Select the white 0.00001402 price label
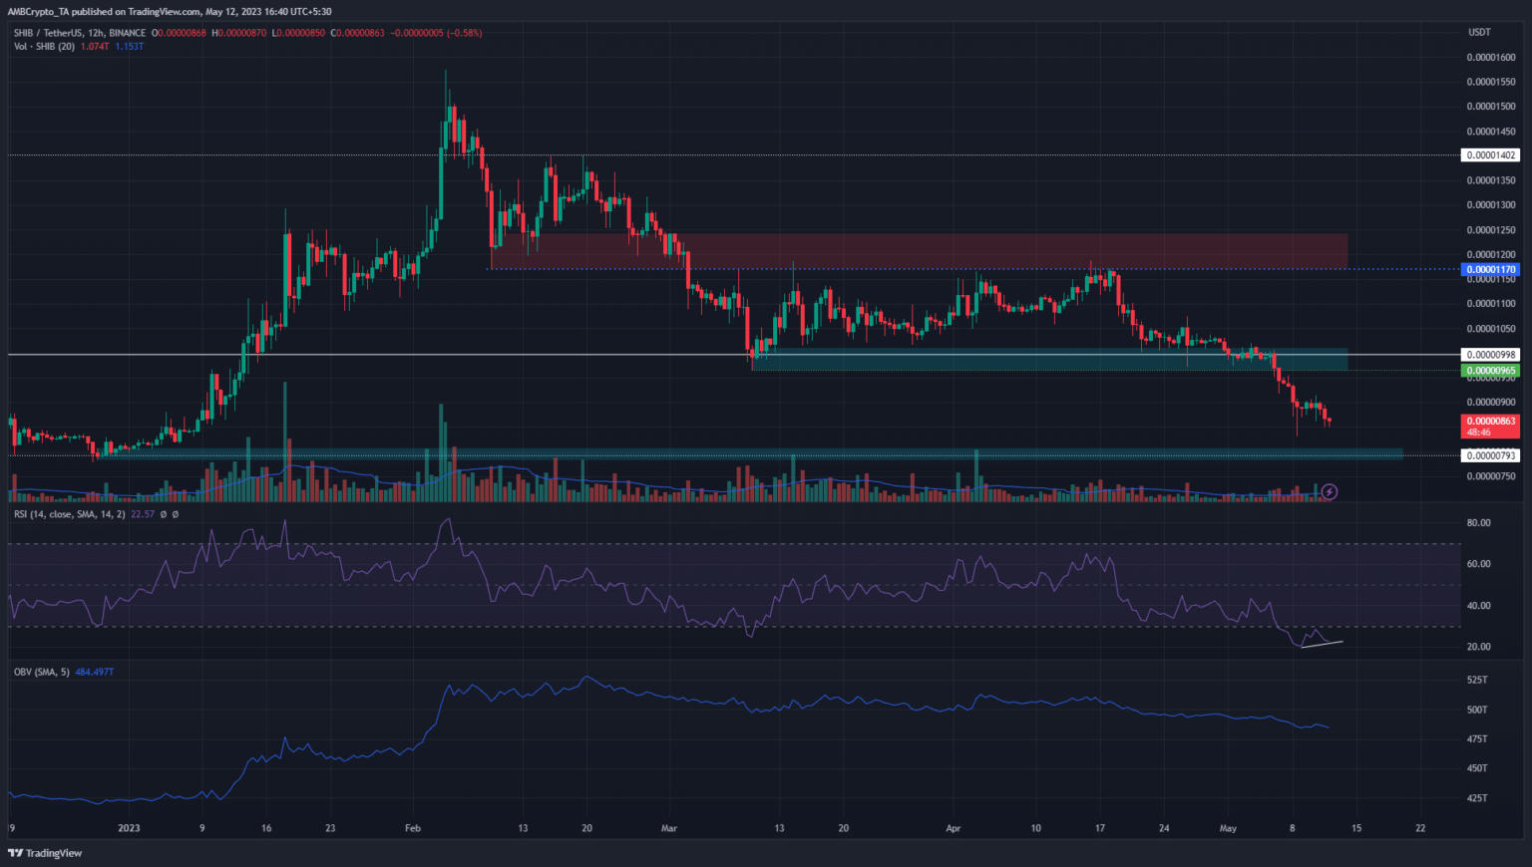Screen dimensions: 1532x867 coord(1490,155)
